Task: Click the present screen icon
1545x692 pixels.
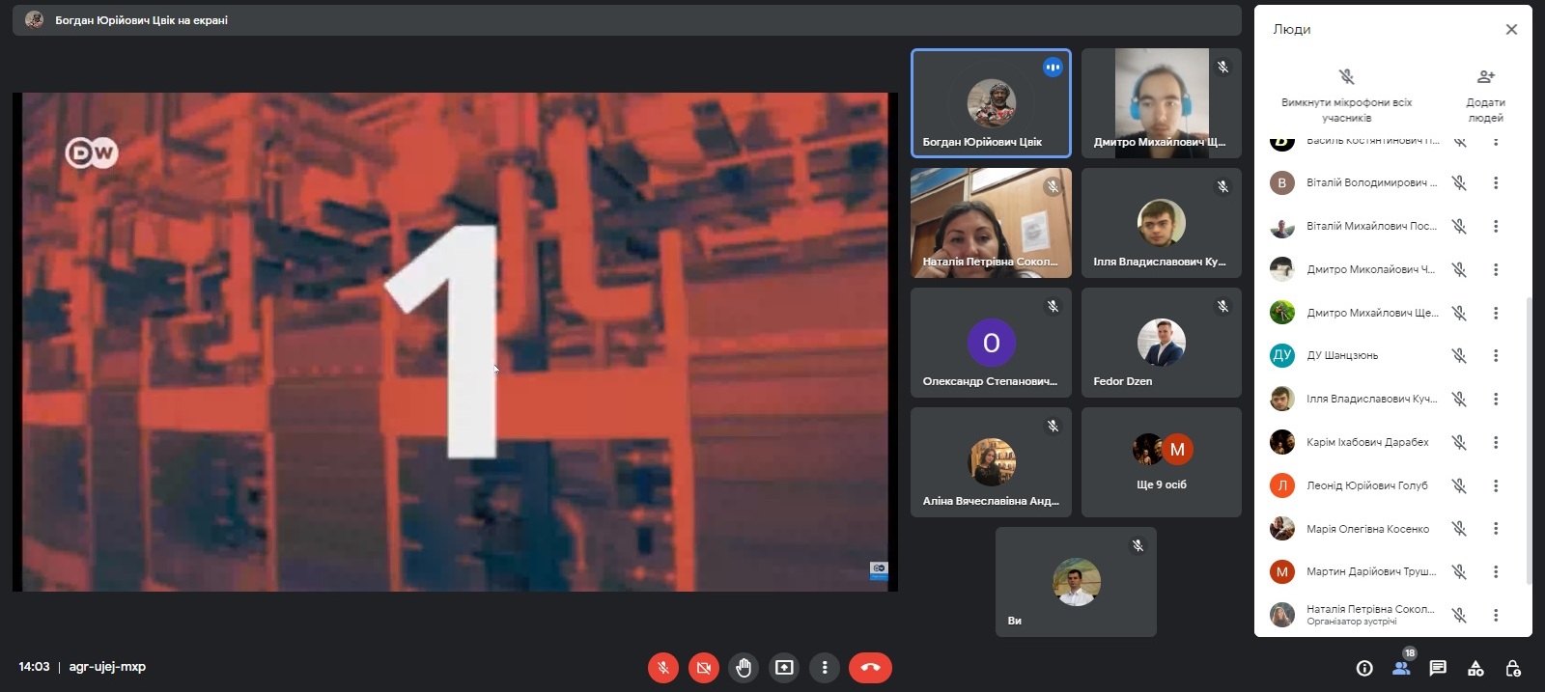Action: point(784,667)
